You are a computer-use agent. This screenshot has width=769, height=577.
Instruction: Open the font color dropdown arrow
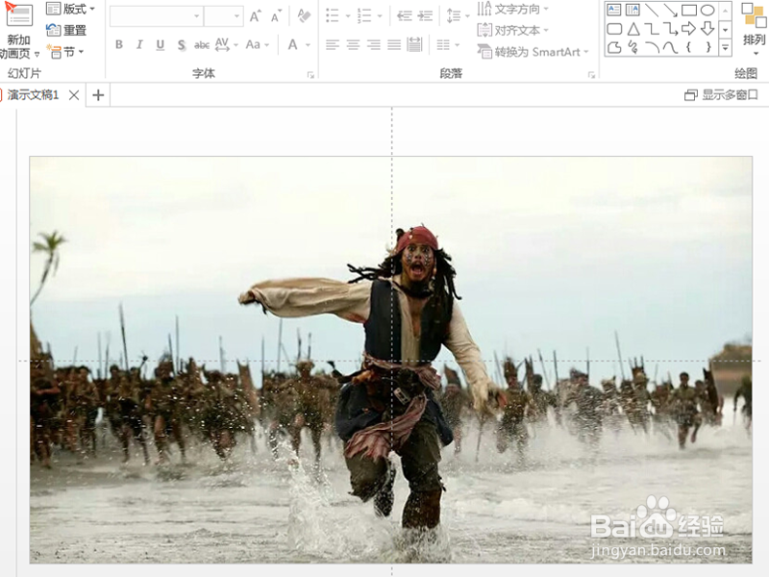[x=308, y=45]
